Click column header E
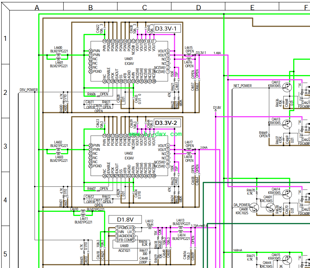This screenshot has width=310, height=268. [252, 8]
